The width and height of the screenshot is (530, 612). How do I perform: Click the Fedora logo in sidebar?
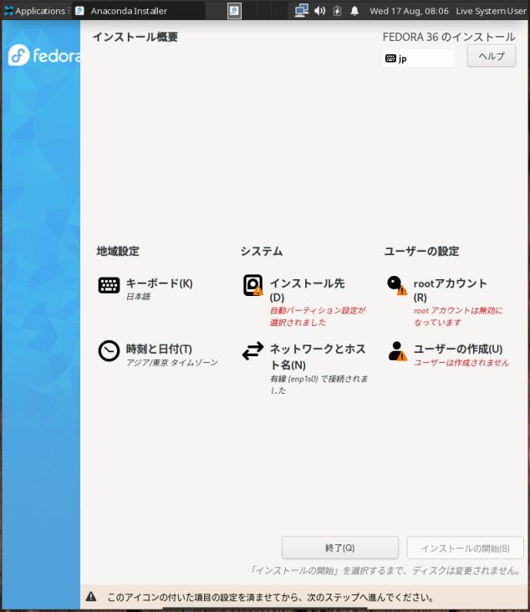click(44, 55)
